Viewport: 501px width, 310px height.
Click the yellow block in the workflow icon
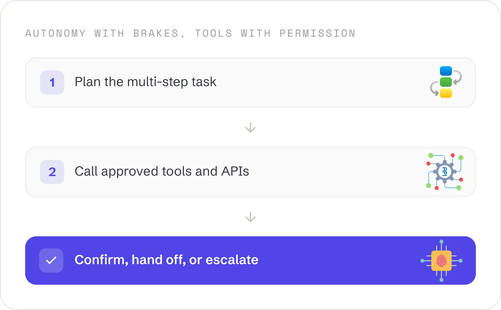click(x=446, y=93)
